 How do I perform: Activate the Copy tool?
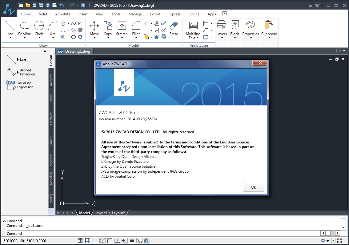coord(108,28)
